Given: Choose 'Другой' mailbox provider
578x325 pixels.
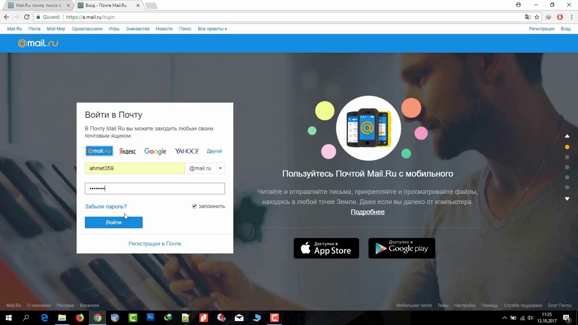Looking at the screenshot, I should pos(214,151).
